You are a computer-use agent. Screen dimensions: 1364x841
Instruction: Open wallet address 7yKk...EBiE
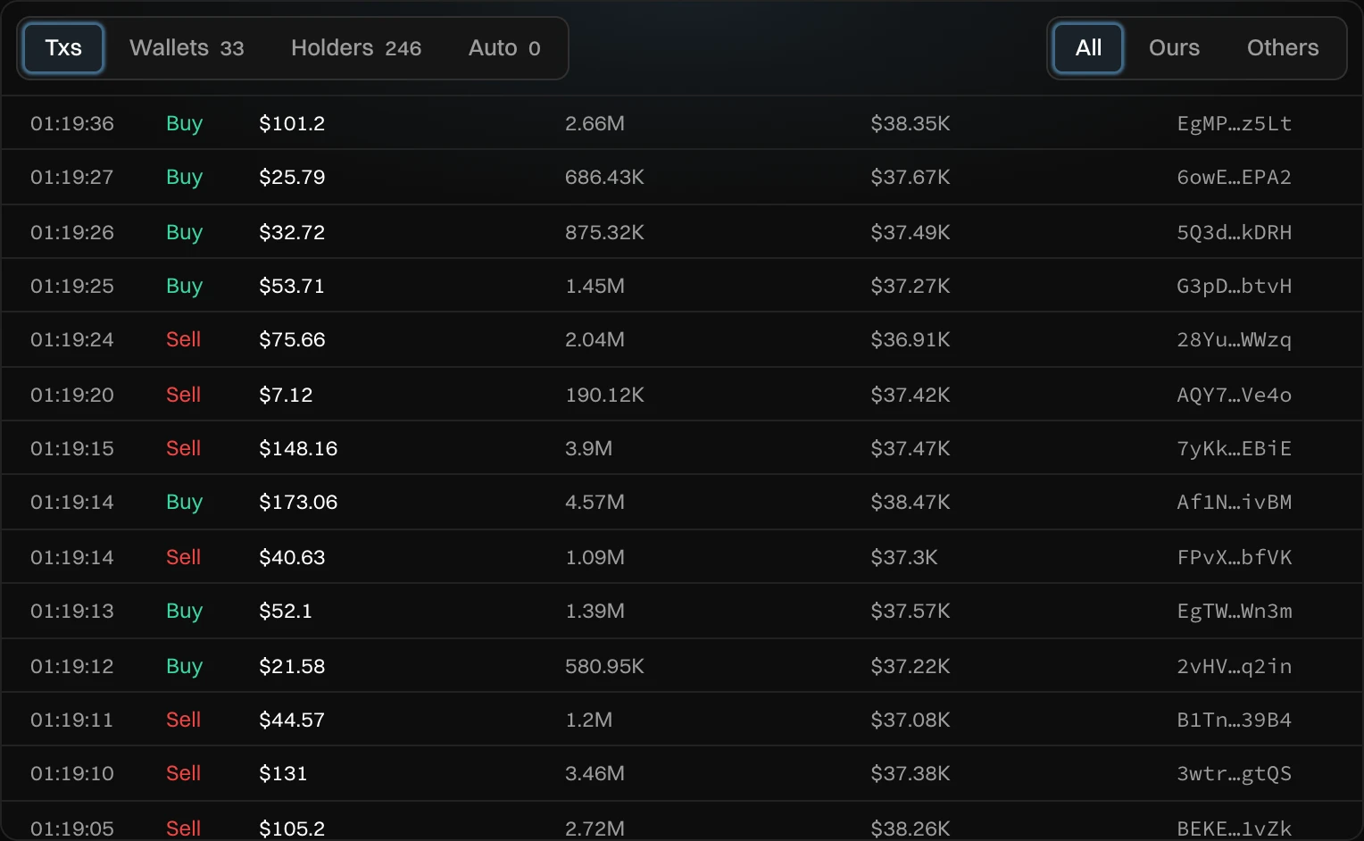(x=1235, y=448)
